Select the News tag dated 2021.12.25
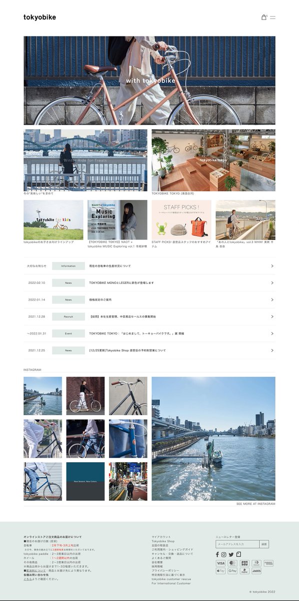 click(68, 350)
